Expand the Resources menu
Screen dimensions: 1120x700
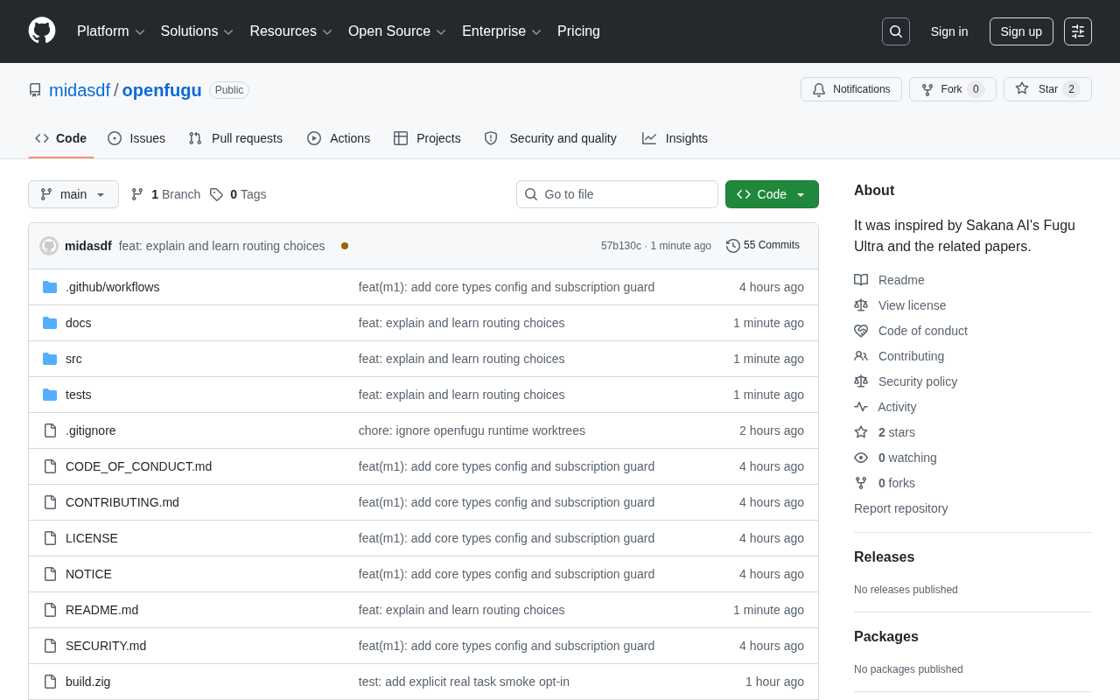point(290,31)
